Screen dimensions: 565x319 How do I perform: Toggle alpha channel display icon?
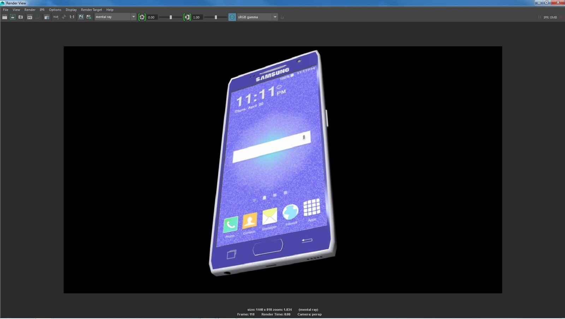[64, 17]
